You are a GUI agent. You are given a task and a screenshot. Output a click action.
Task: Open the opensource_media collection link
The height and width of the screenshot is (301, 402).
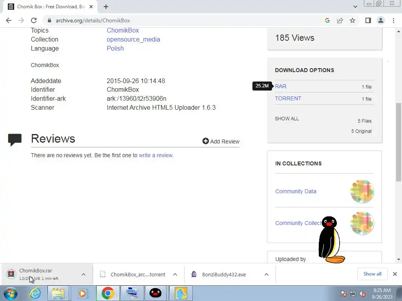(133, 40)
